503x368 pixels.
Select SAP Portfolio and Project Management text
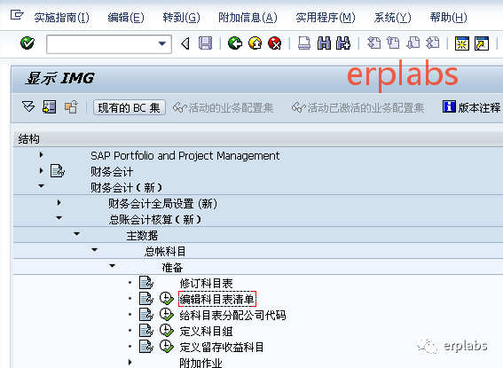pyautogui.click(x=185, y=156)
